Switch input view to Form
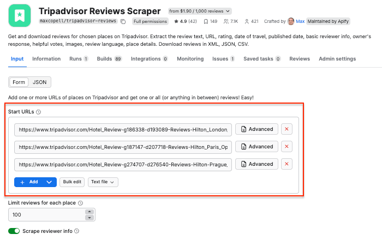 19,82
